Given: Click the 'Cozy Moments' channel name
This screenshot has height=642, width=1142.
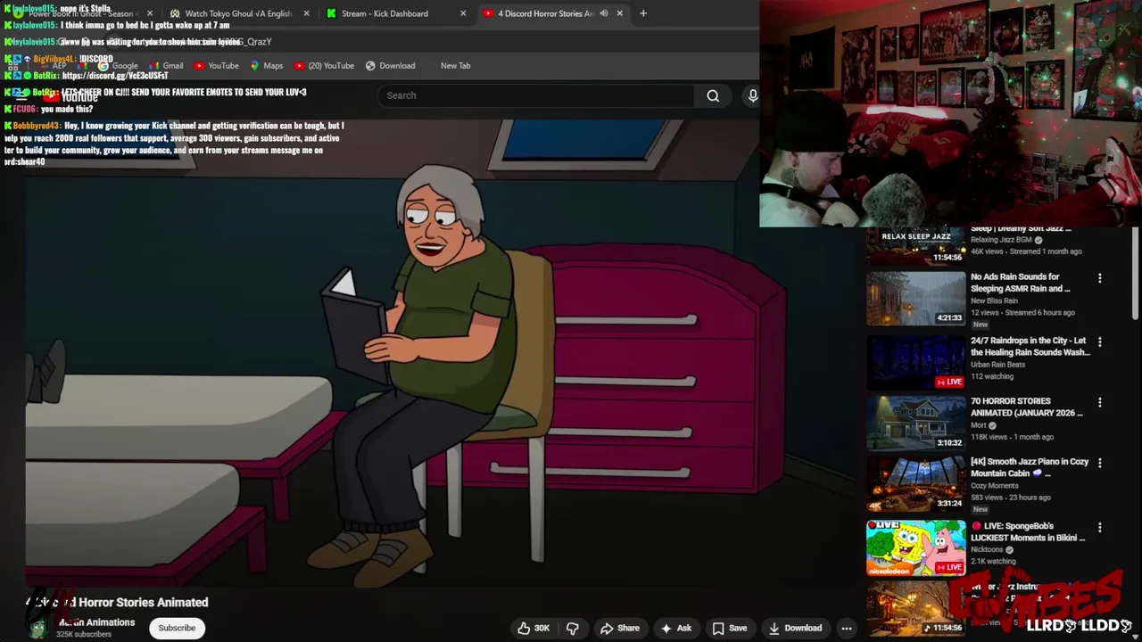Looking at the screenshot, I should [x=995, y=486].
